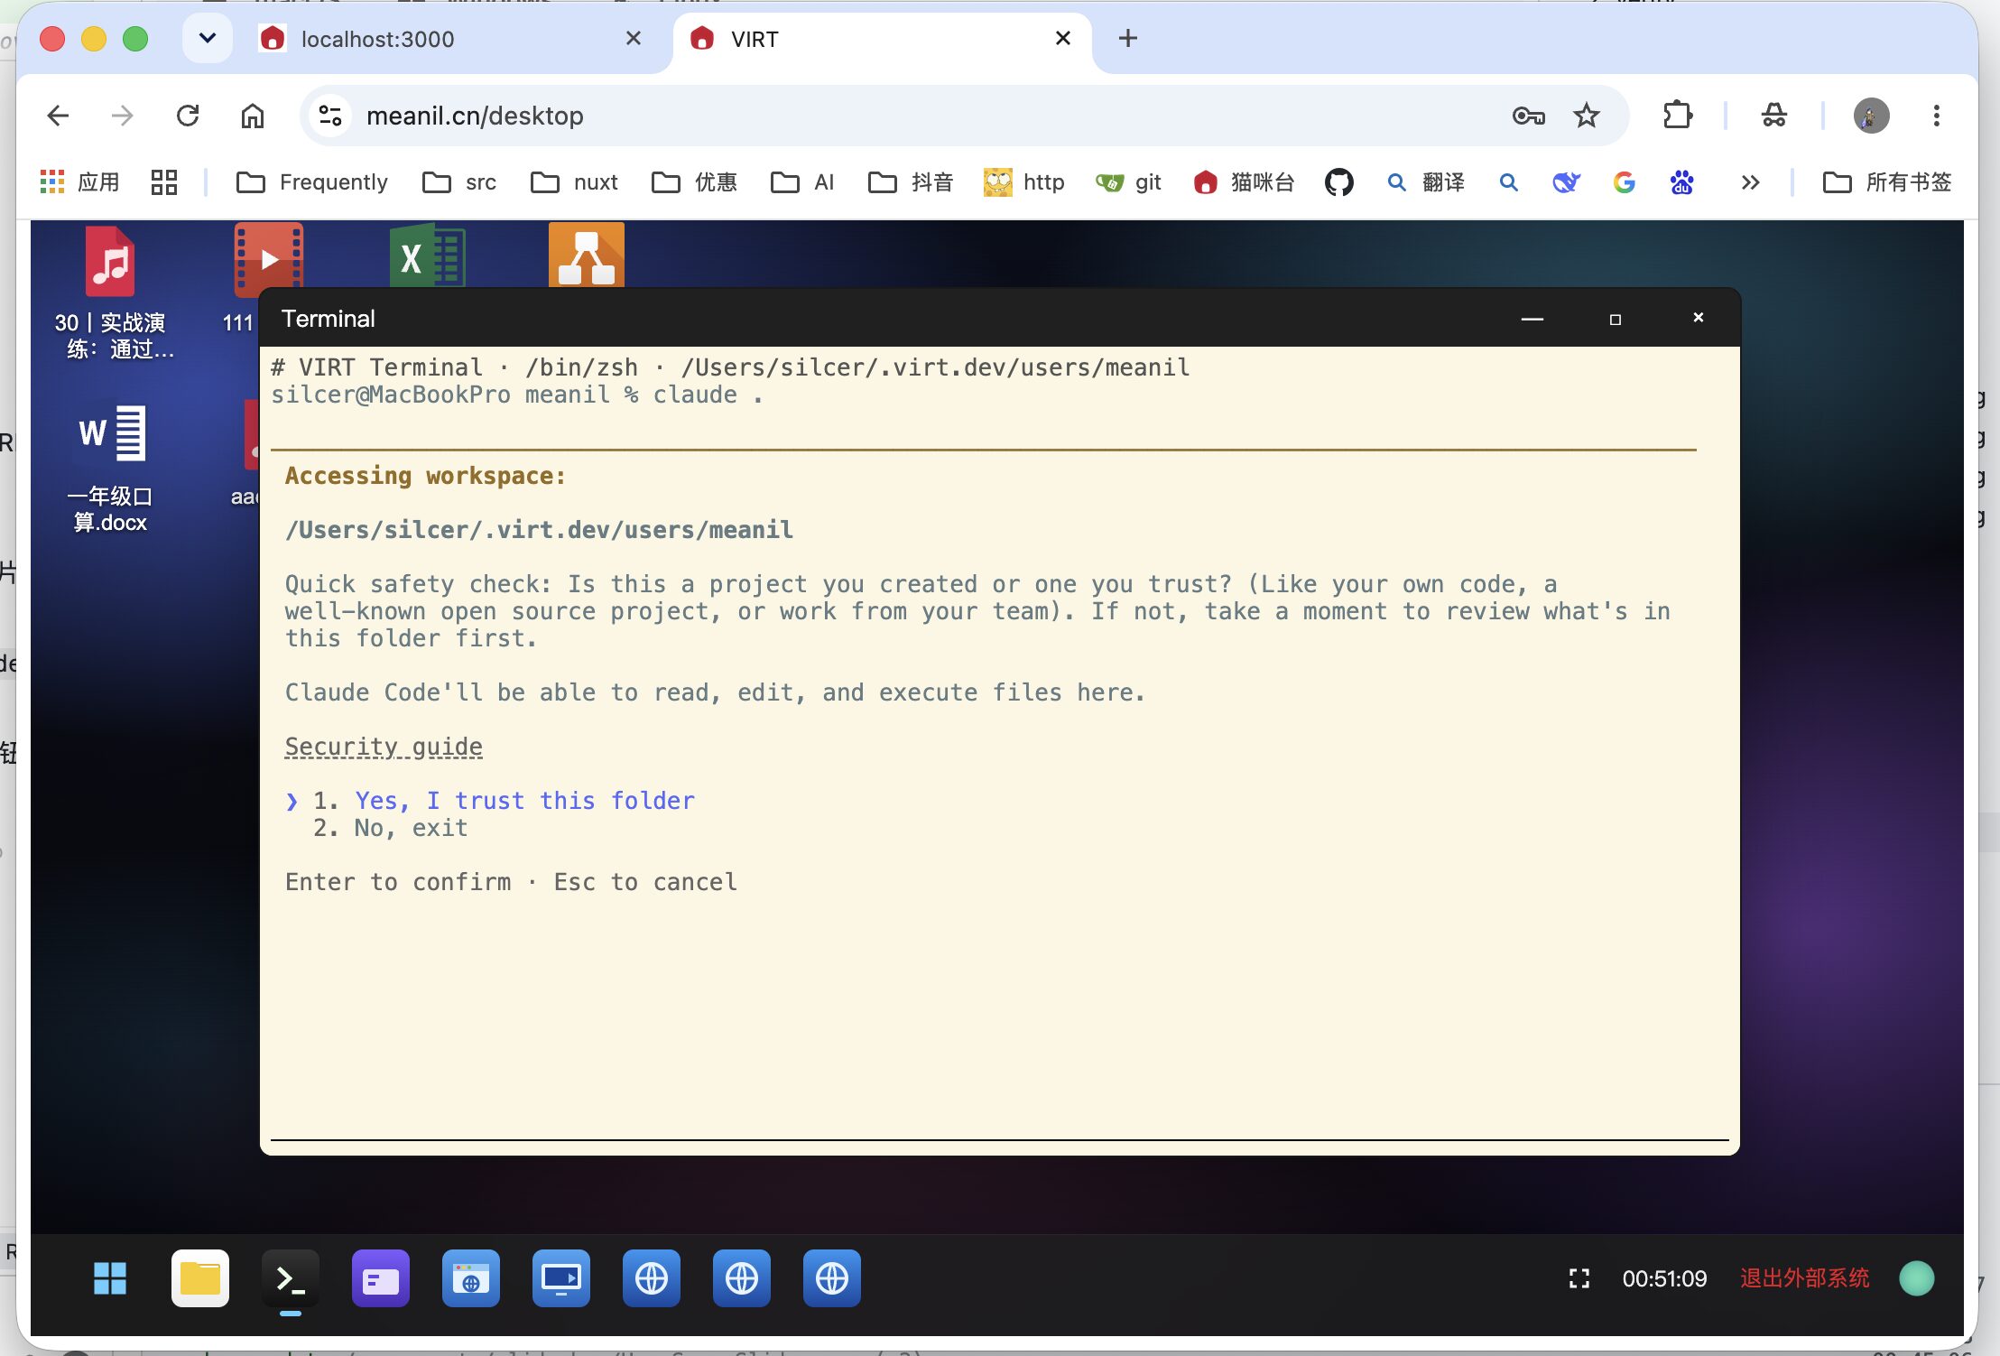Close the VIRT tab
This screenshot has width=2000, height=1356.
(1063, 38)
